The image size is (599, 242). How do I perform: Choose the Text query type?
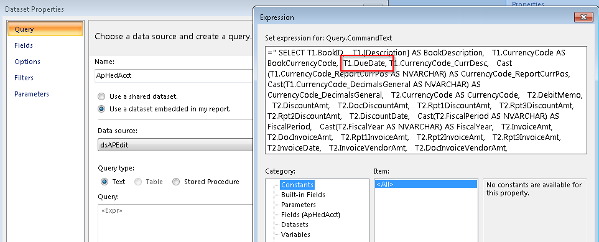(x=104, y=182)
